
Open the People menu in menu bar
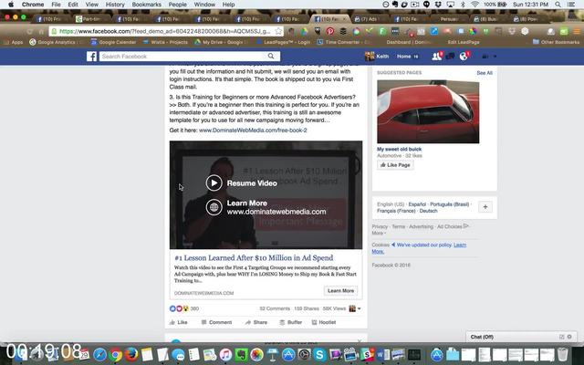(177, 5)
